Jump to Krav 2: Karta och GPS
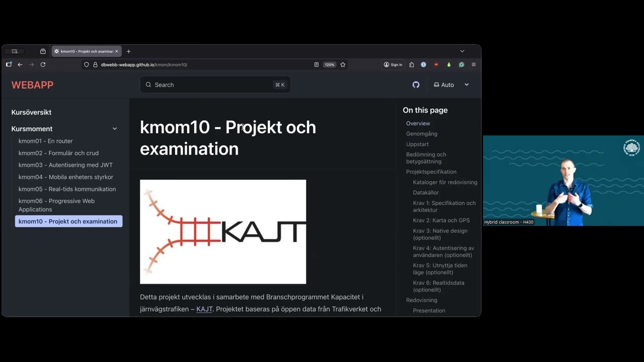644x362 pixels. (x=441, y=220)
